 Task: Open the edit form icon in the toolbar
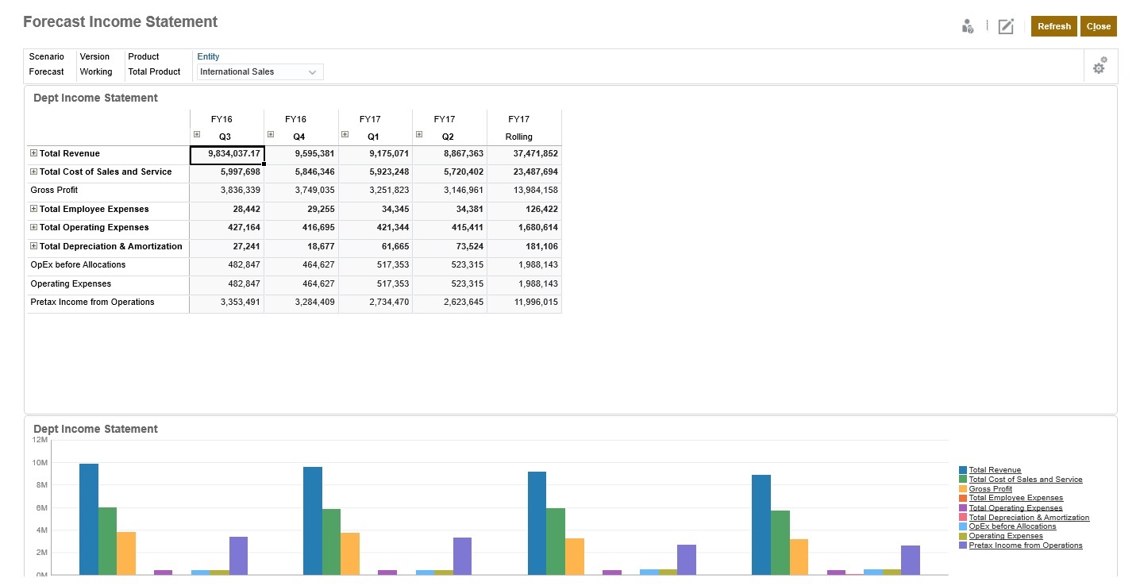click(x=1005, y=25)
